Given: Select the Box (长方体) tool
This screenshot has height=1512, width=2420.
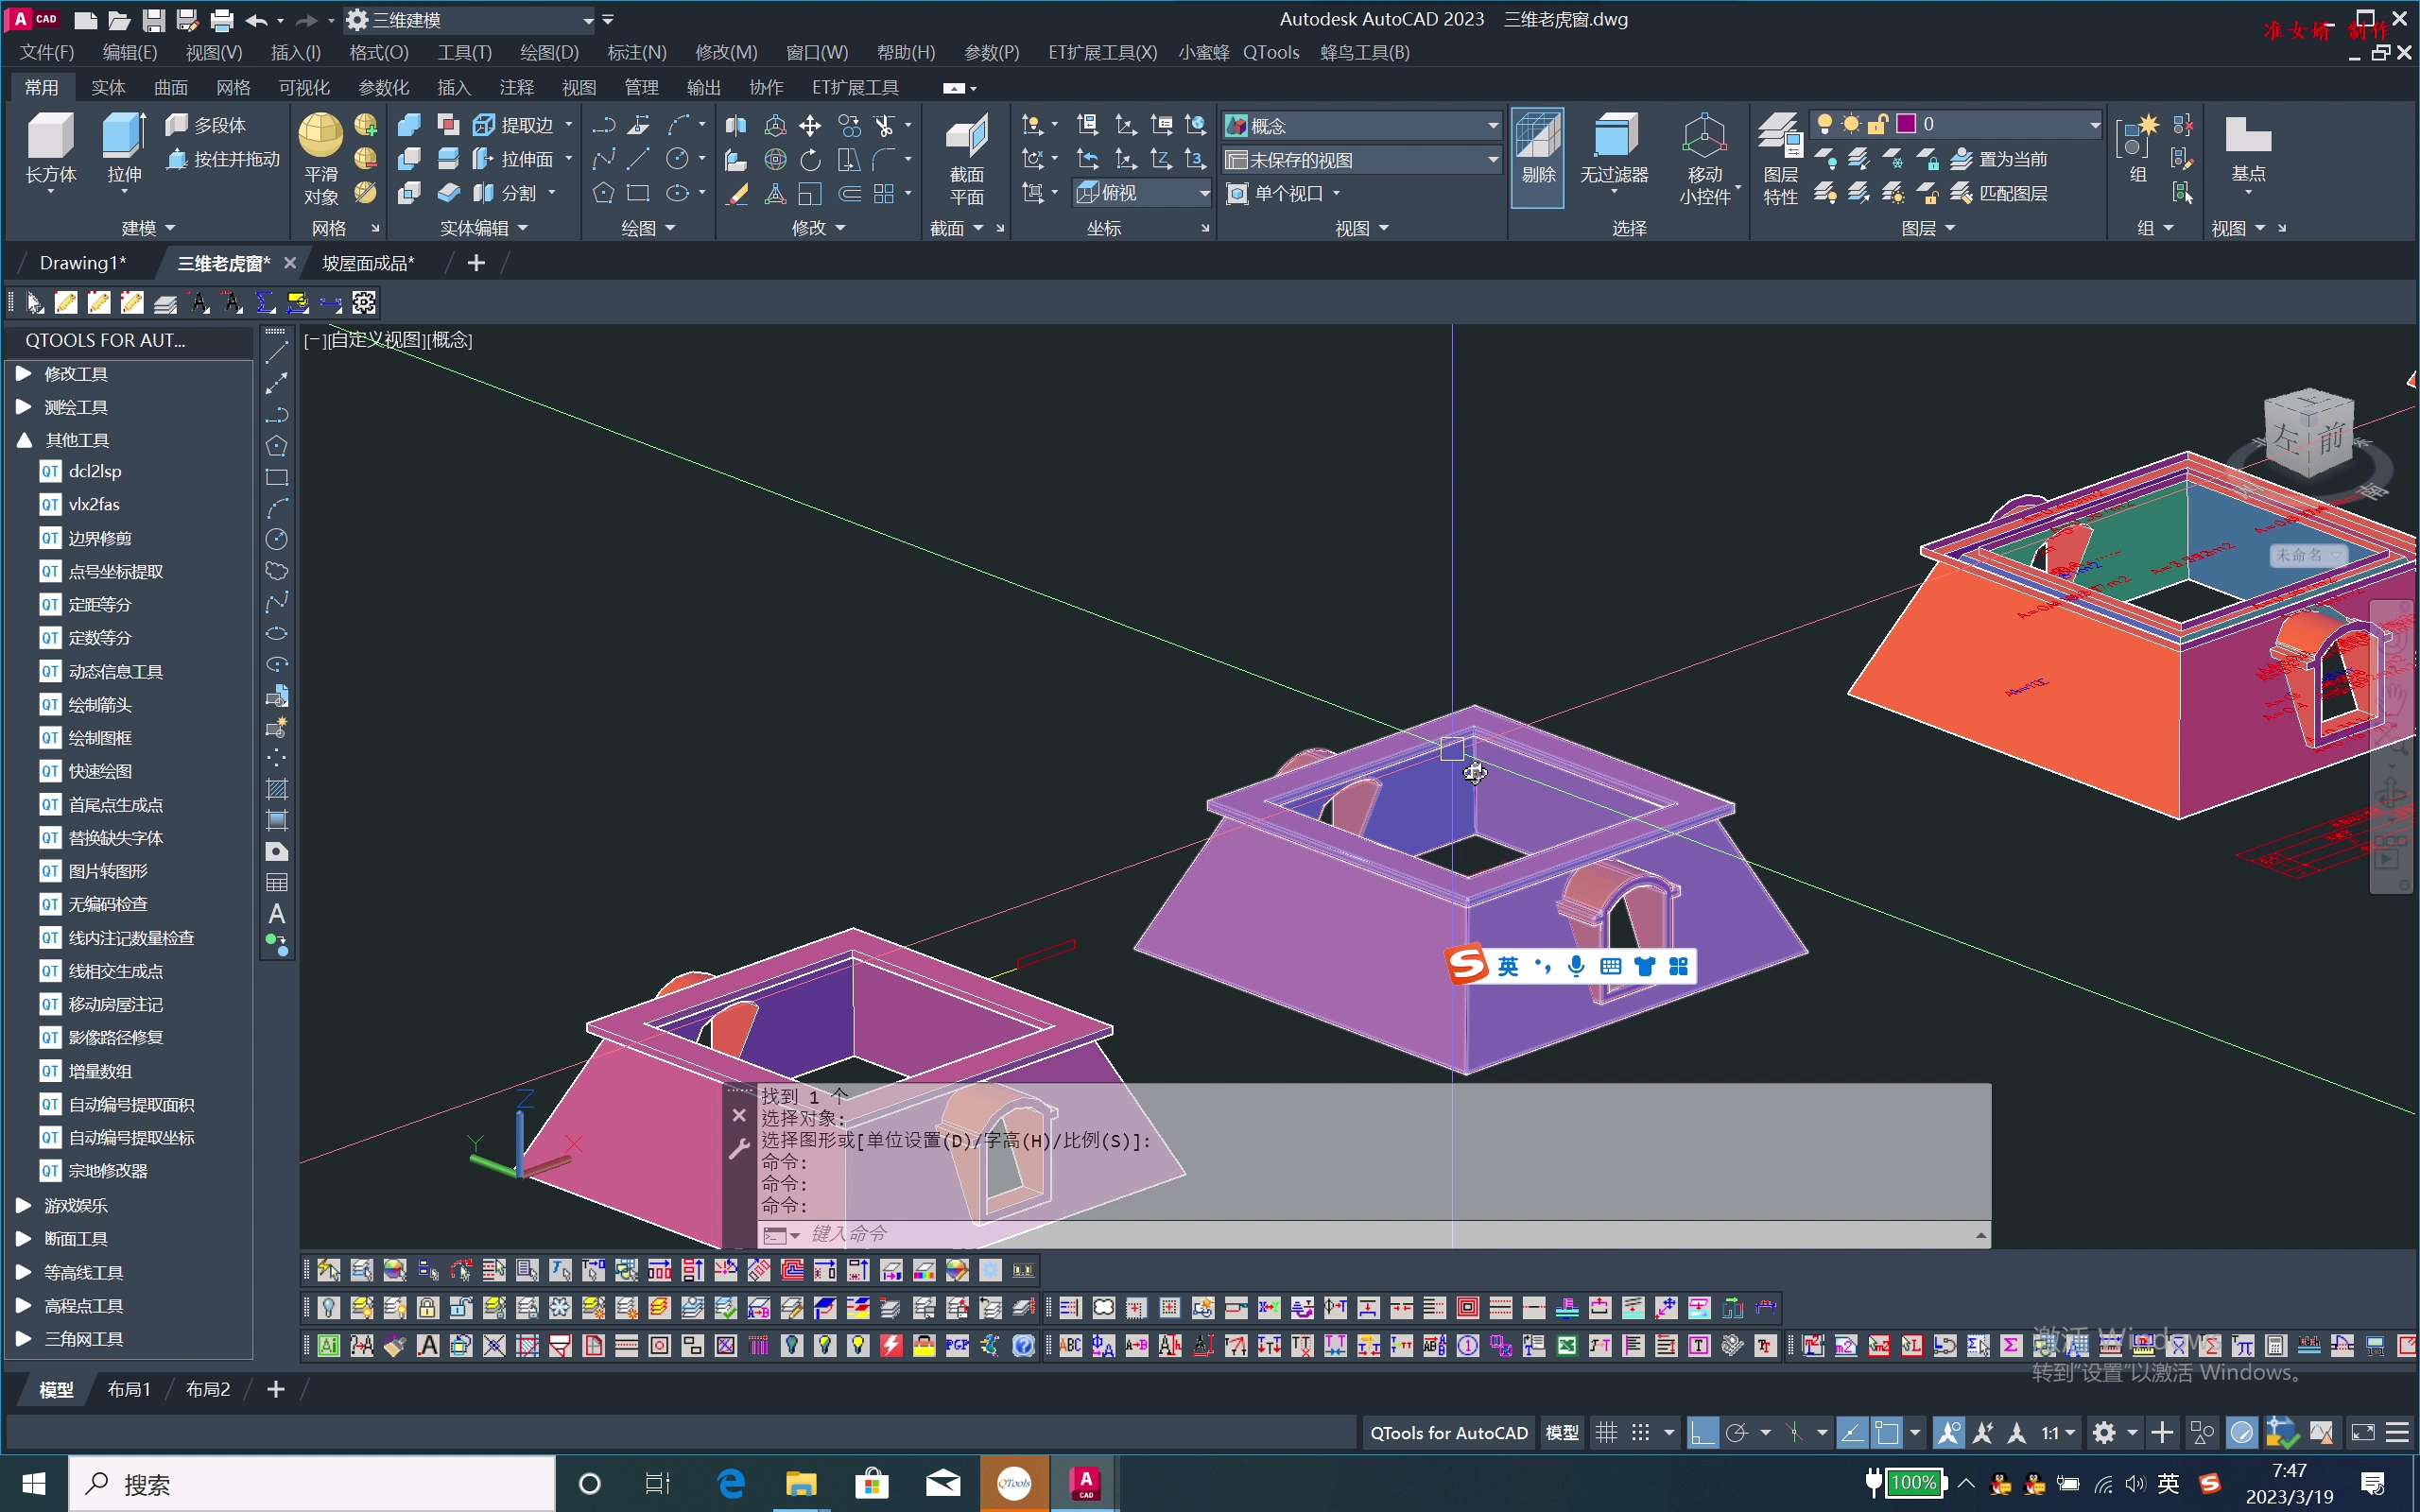Looking at the screenshot, I should click(50, 137).
